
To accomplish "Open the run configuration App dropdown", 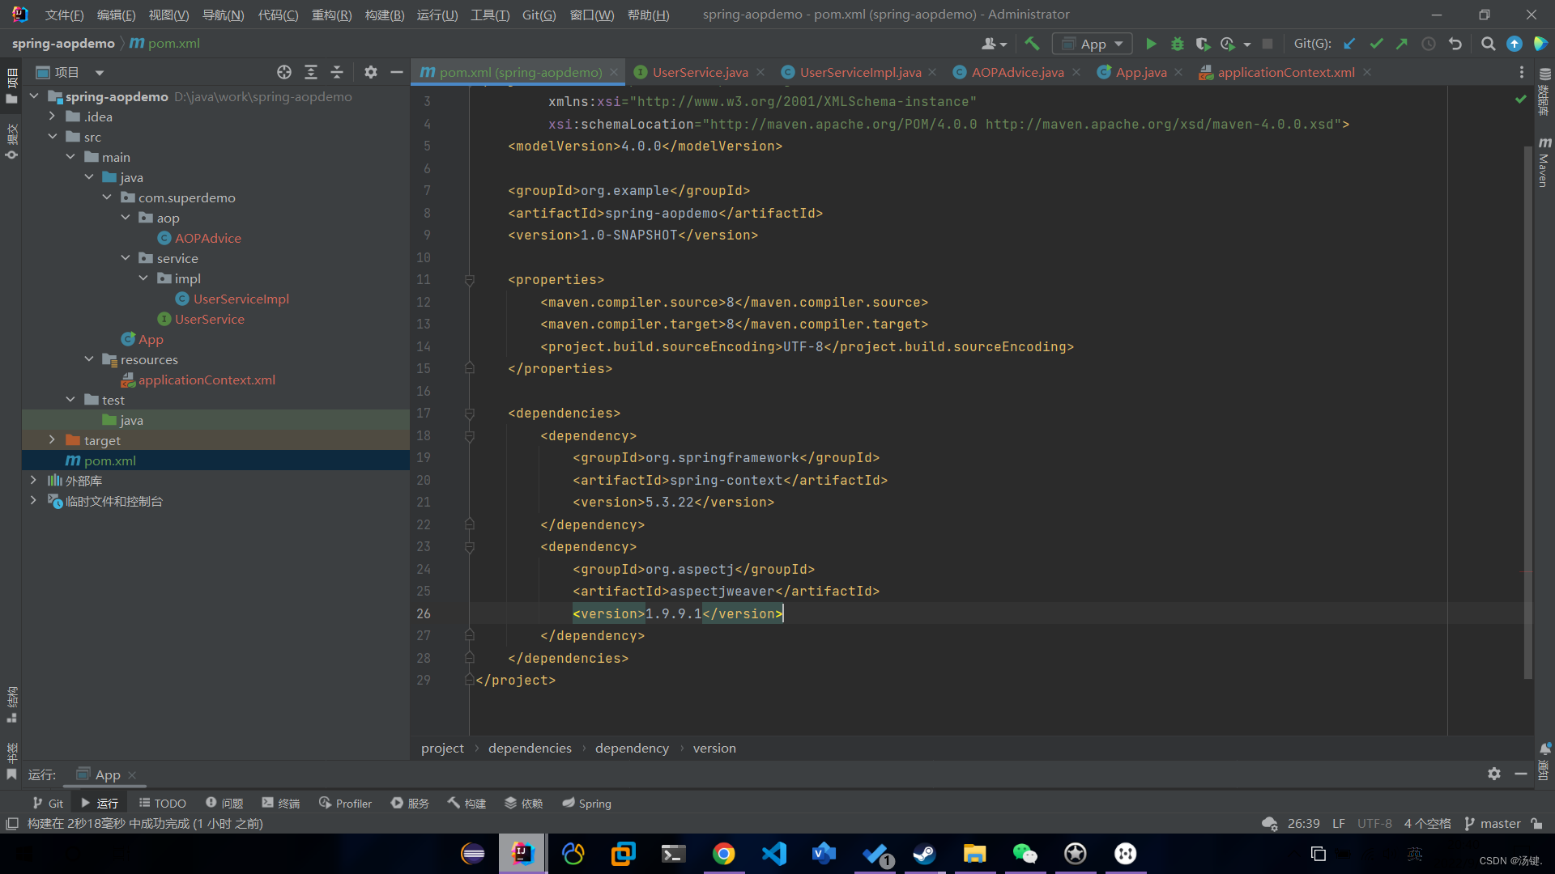I will tap(1092, 44).
